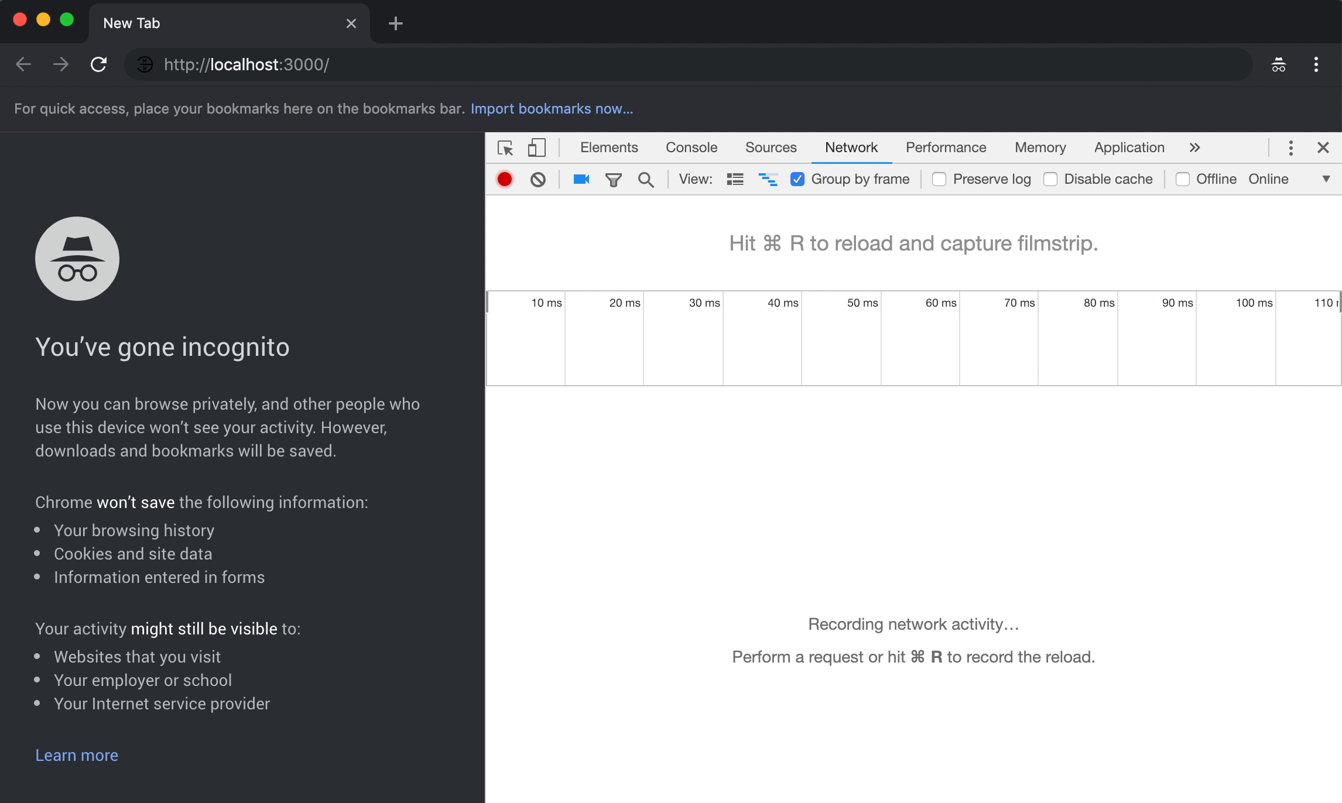Switch to the Memory tab

tap(1040, 147)
